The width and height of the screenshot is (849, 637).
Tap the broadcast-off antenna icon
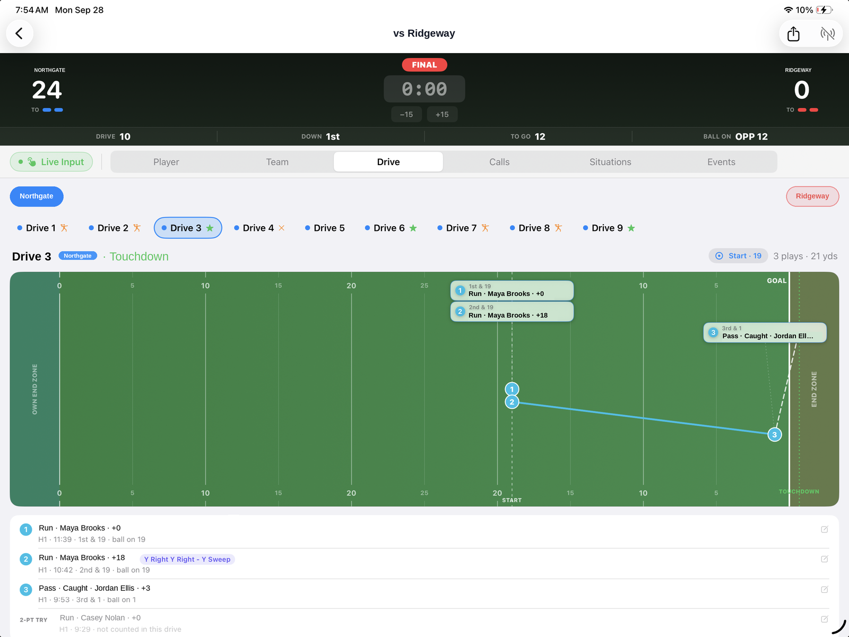(x=827, y=33)
